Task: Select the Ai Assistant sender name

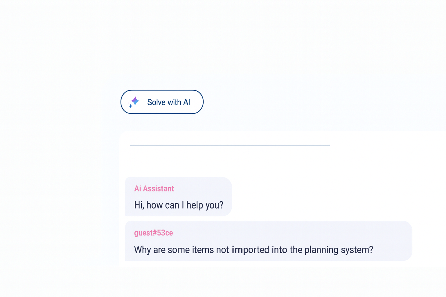Action: pos(154,189)
